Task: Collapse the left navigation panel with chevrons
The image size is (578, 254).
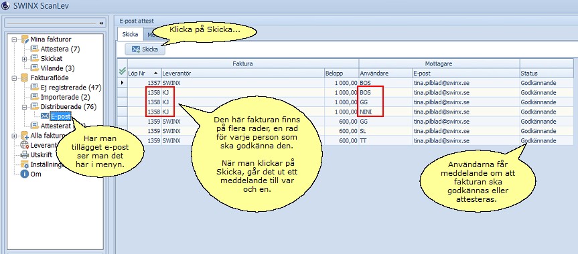Action: pos(101,23)
